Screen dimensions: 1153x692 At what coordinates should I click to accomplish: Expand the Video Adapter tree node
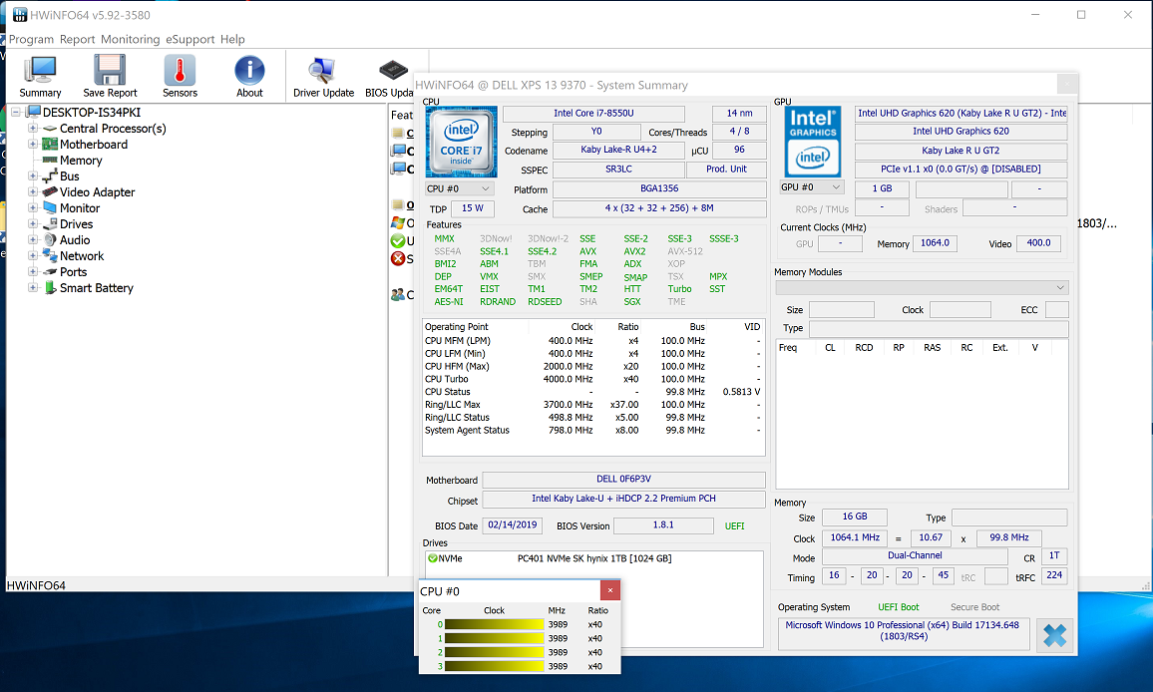tap(32, 191)
